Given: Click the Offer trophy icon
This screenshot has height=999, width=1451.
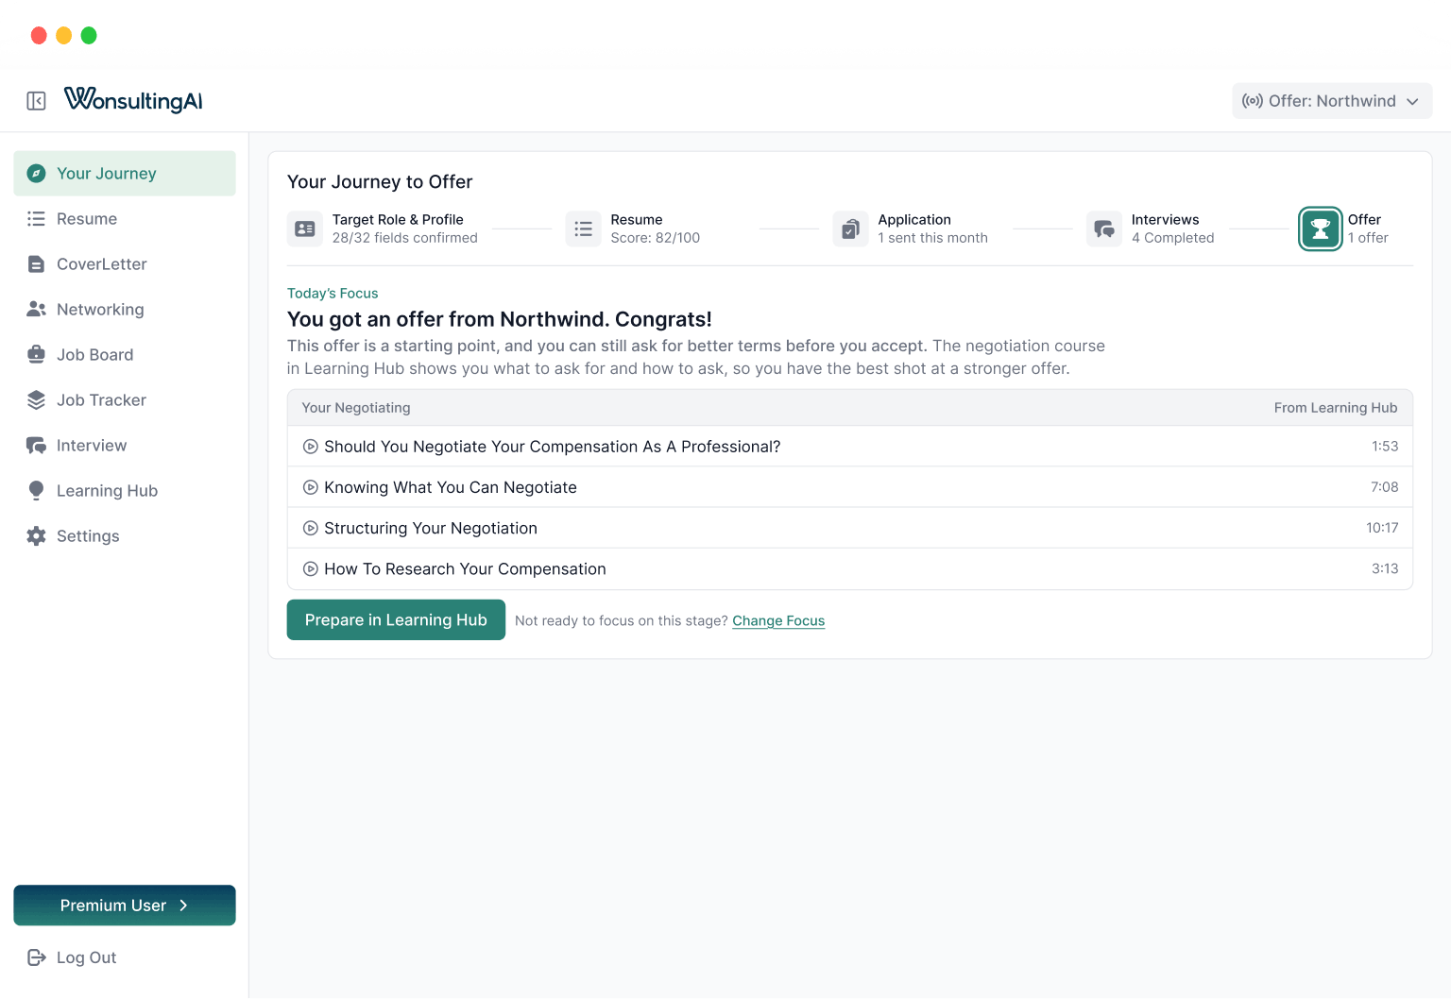Looking at the screenshot, I should tap(1320, 229).
